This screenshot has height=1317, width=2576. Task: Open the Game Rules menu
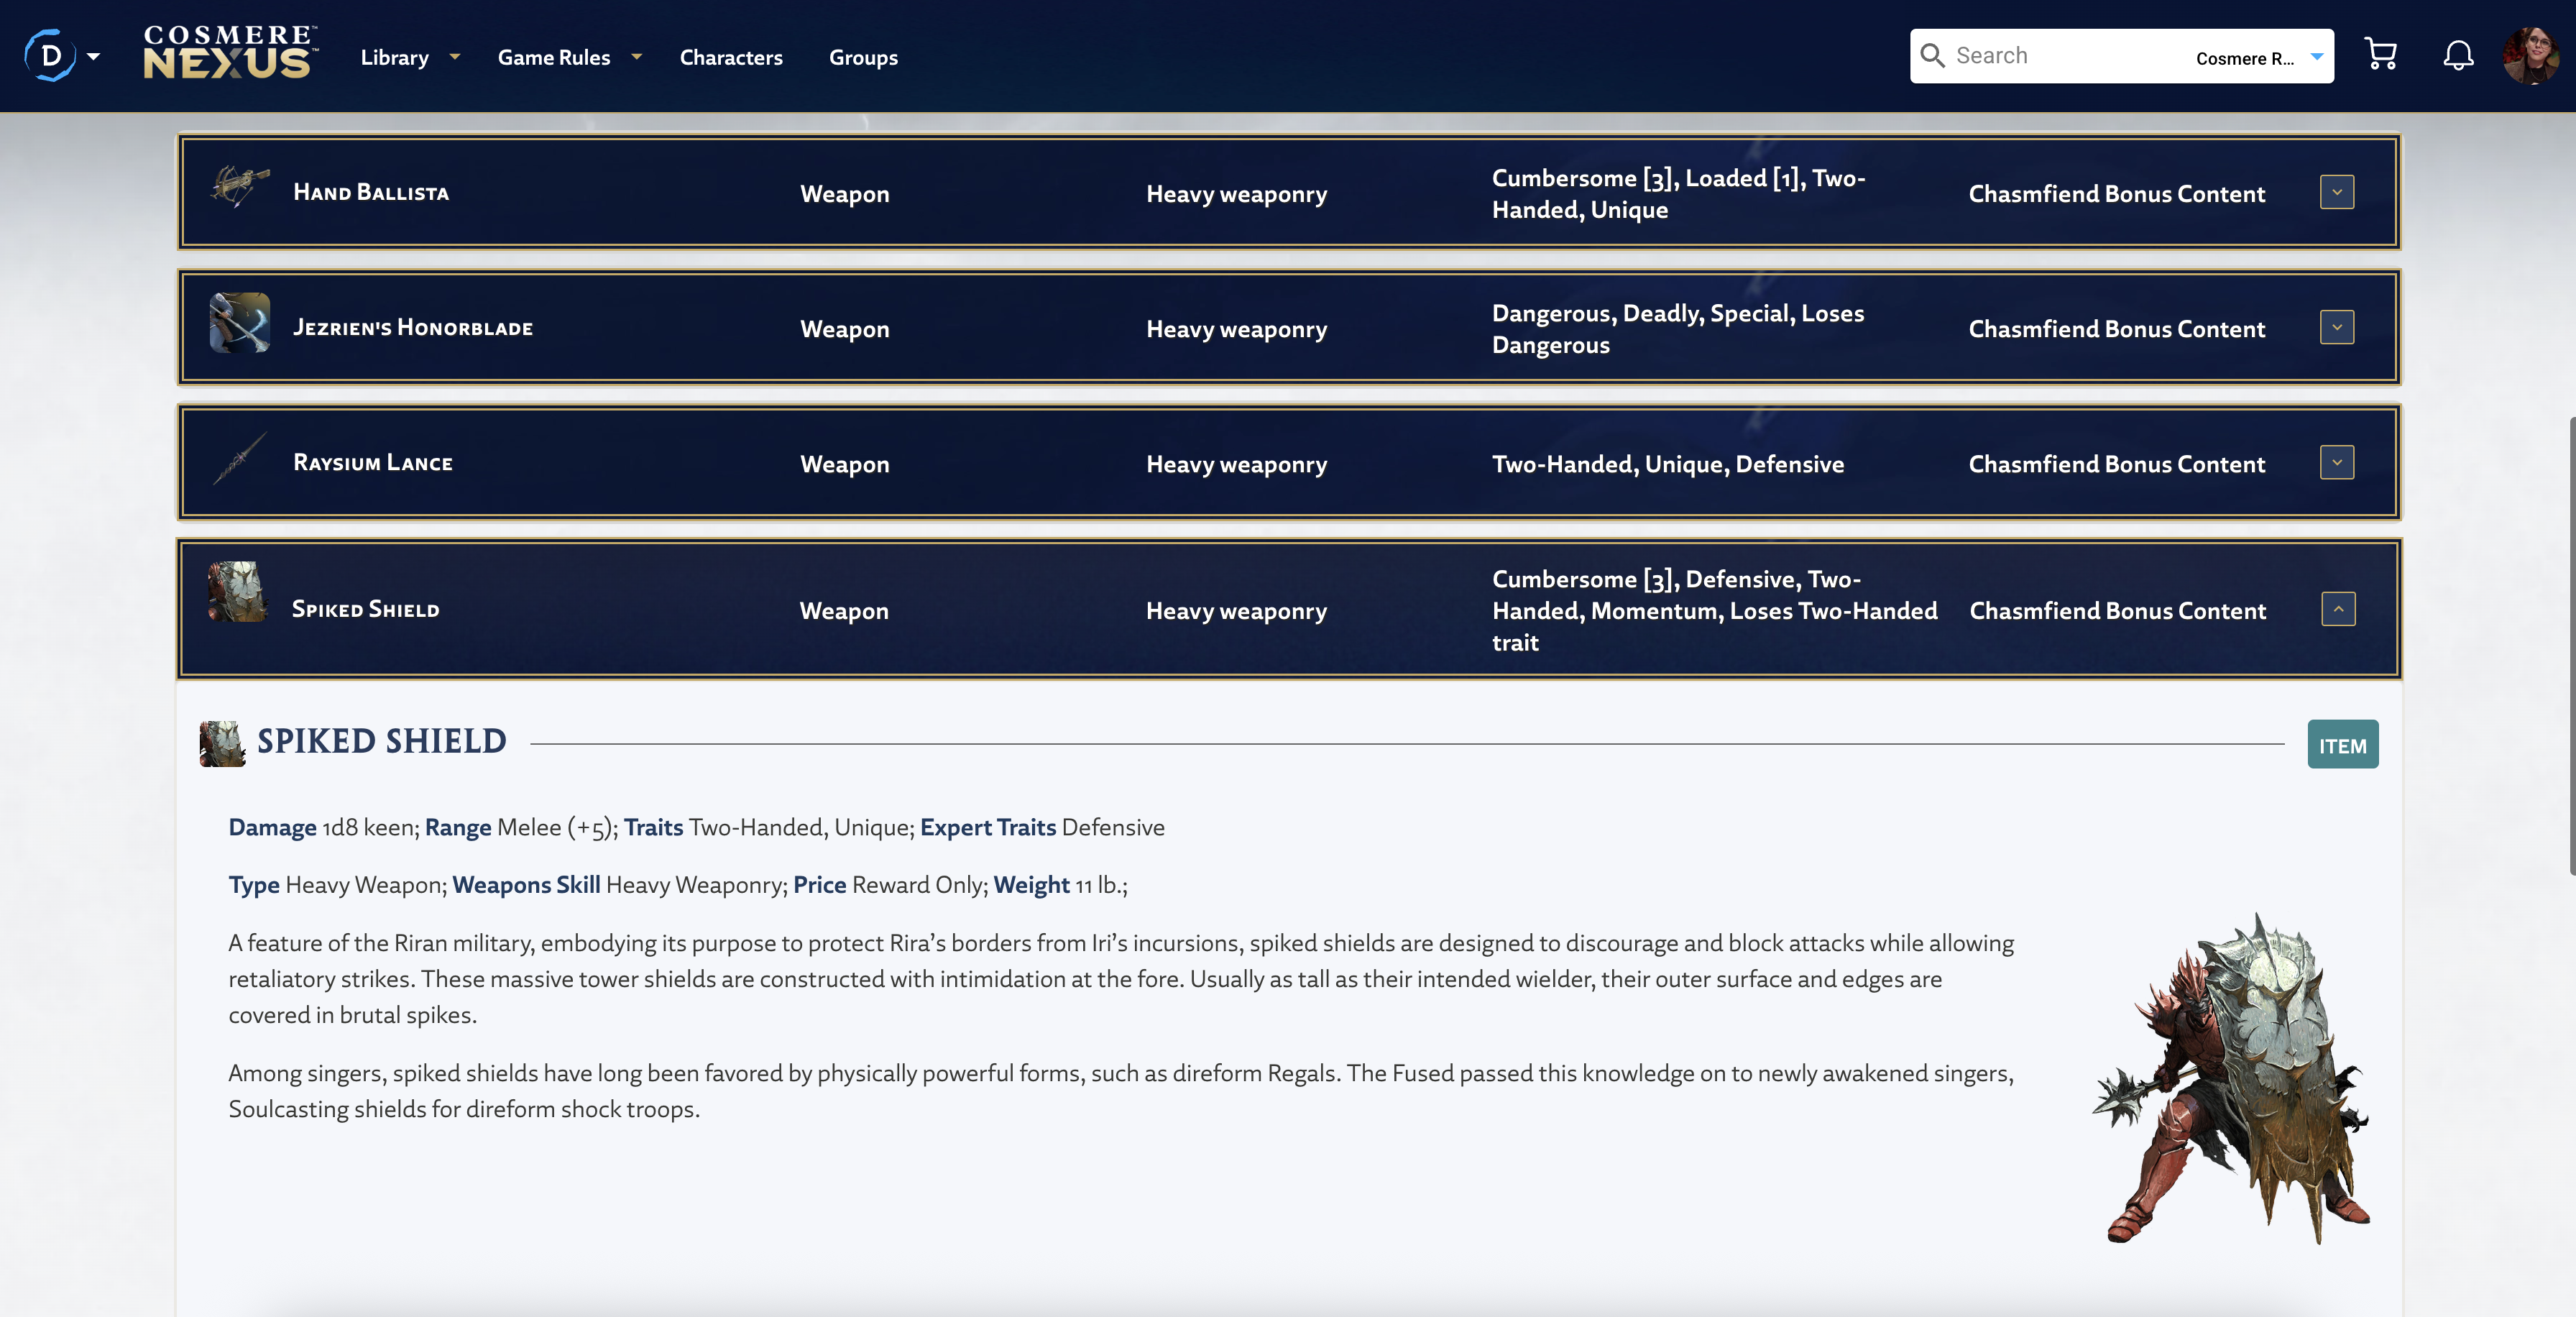tap(554, 57)
